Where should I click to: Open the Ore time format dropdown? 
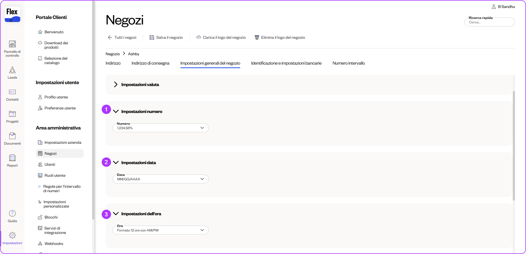160,230
